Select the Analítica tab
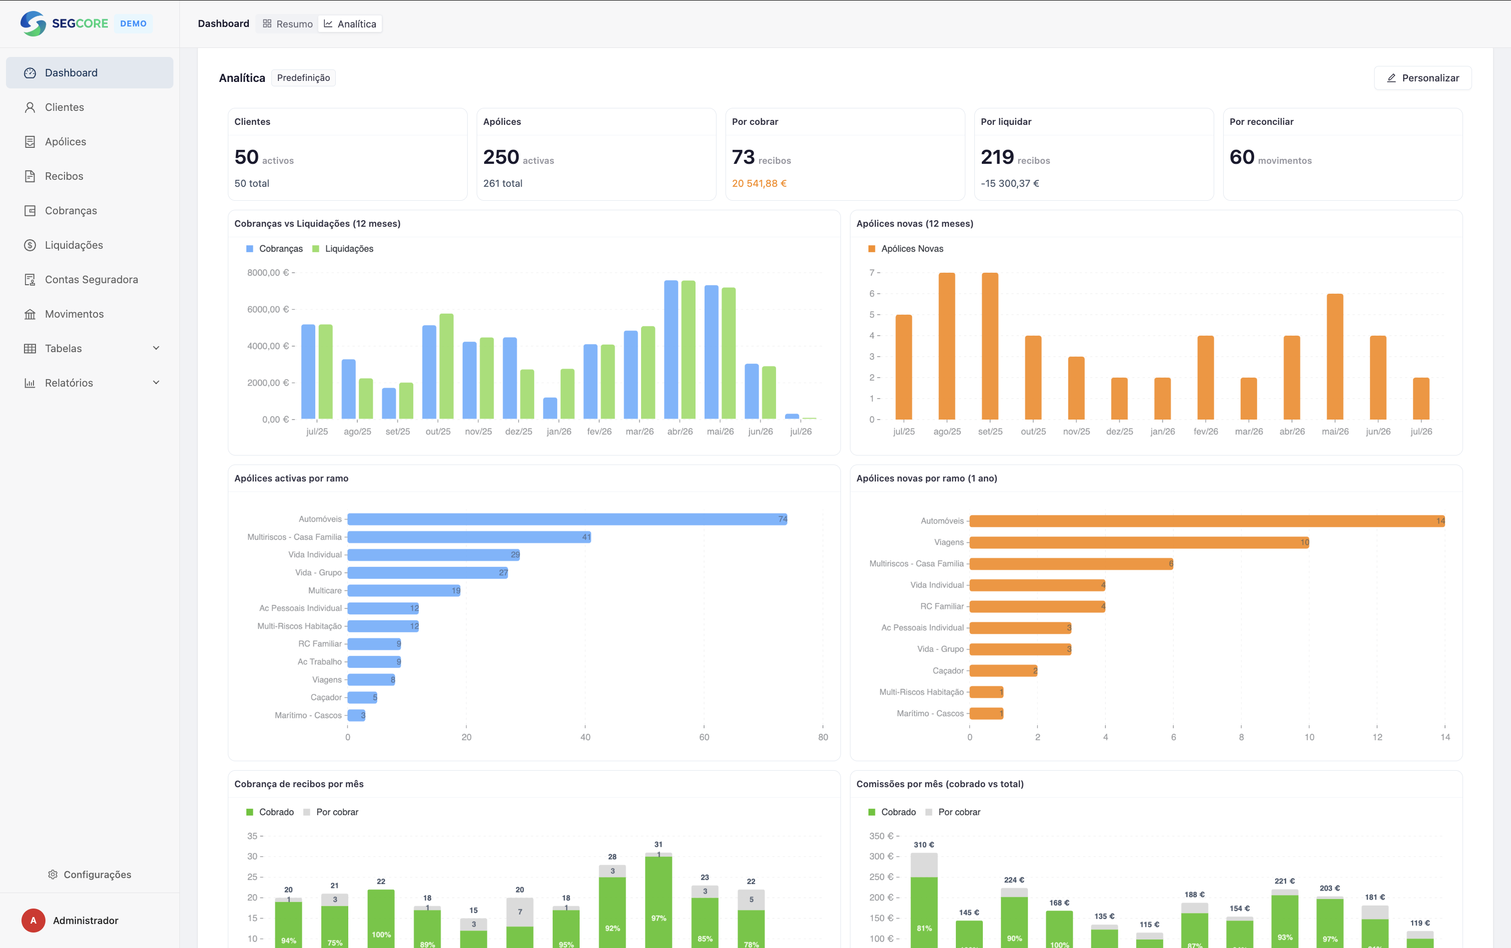Viewport: 1511px width, 948px height. (350, 24)
